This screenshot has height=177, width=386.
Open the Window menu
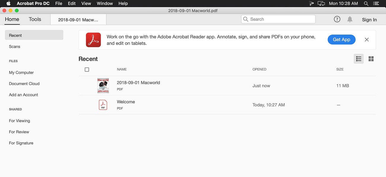coord(105,4)
